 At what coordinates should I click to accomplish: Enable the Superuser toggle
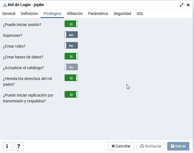[71, 35]
